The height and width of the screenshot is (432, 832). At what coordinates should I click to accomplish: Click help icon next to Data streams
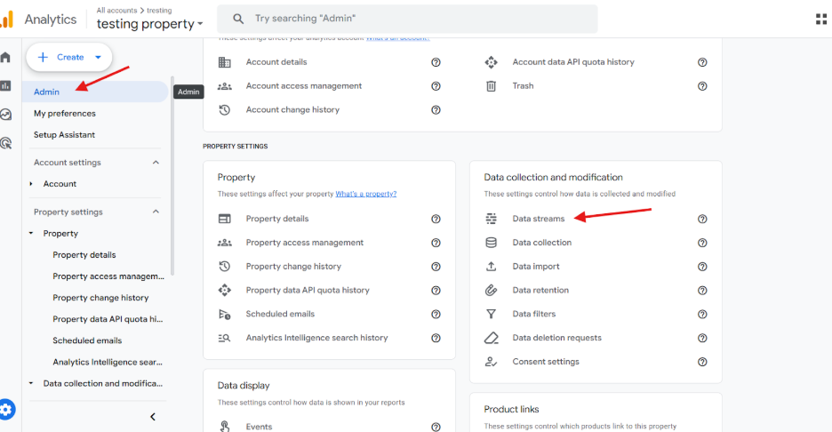[x=702, y=219]
